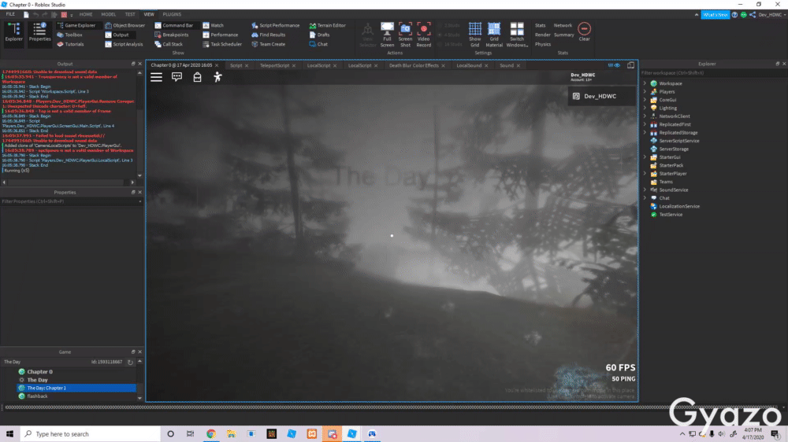Toggle Show Grid
788x442 pixels.
point(475,35)
